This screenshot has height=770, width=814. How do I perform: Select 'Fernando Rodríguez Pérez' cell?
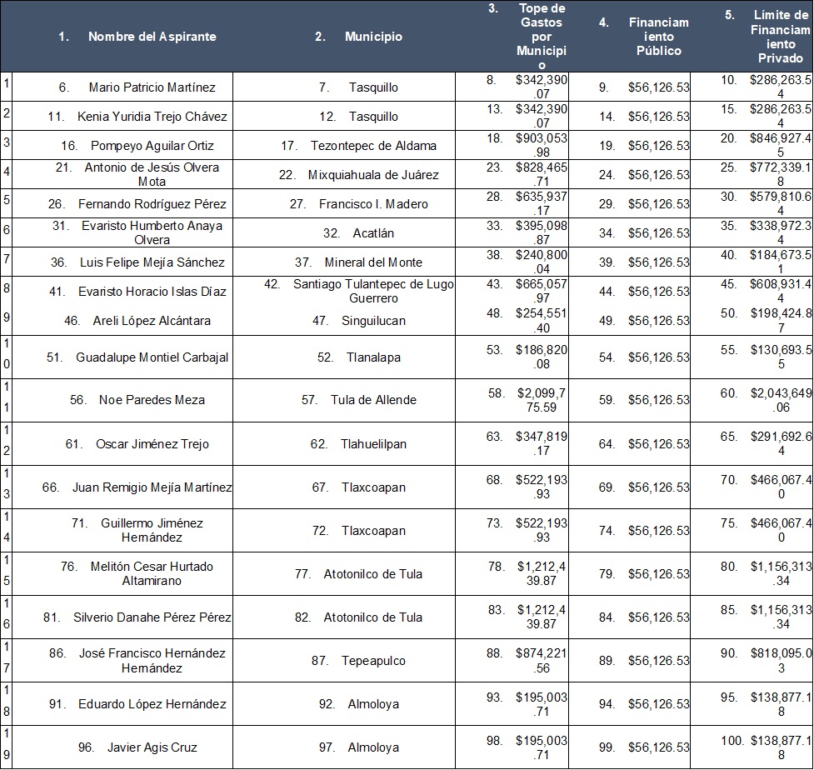click(152, 203)
